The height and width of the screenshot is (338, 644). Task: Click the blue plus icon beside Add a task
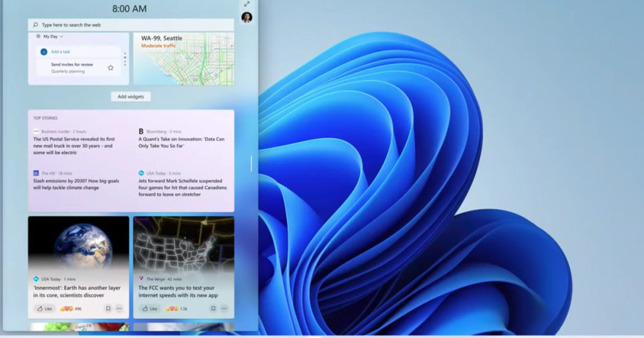(44, 52)
